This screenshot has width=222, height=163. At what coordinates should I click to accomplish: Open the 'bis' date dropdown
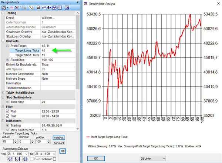(x=54, y=154)
